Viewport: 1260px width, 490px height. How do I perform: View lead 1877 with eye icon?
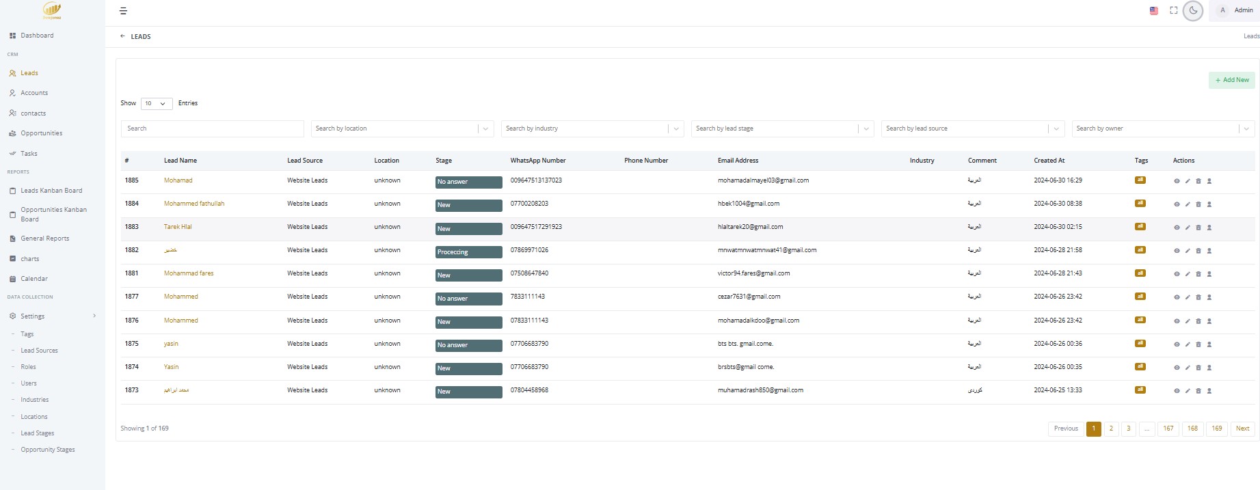[x=1177, y=297]
